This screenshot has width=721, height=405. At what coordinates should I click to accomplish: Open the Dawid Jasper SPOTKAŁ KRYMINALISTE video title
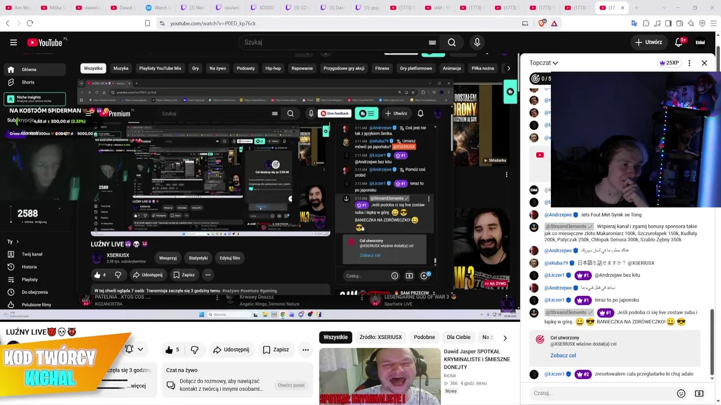(x=477, y=359)
